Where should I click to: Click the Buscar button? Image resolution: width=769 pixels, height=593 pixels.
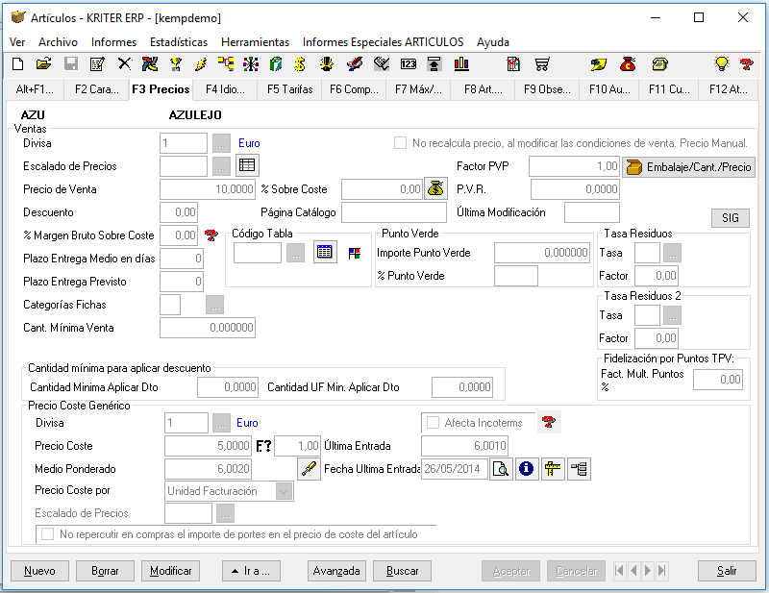tap(402, 571)
